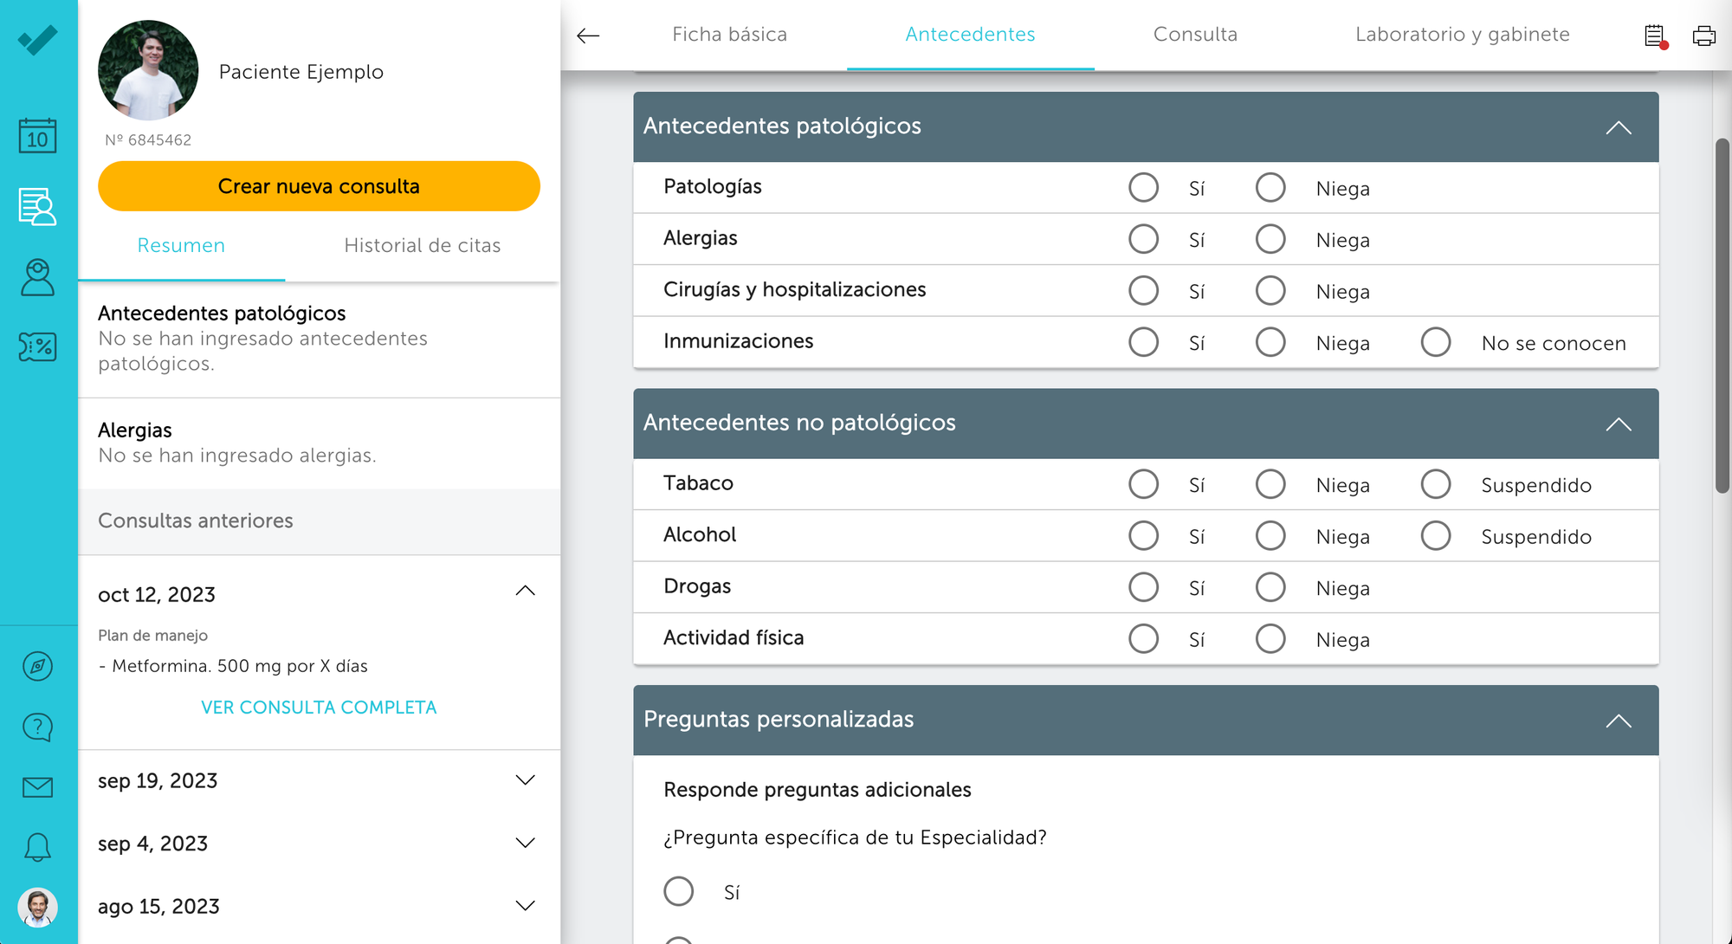1732x944 pixels.
Task: Select Niega for Tabaco
Action: [x=1270, y=484]
